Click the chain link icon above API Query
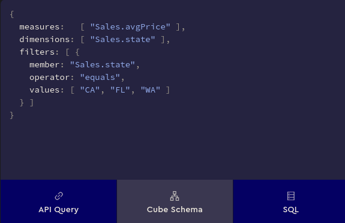 pyautogui.click(x=59, y=196)
